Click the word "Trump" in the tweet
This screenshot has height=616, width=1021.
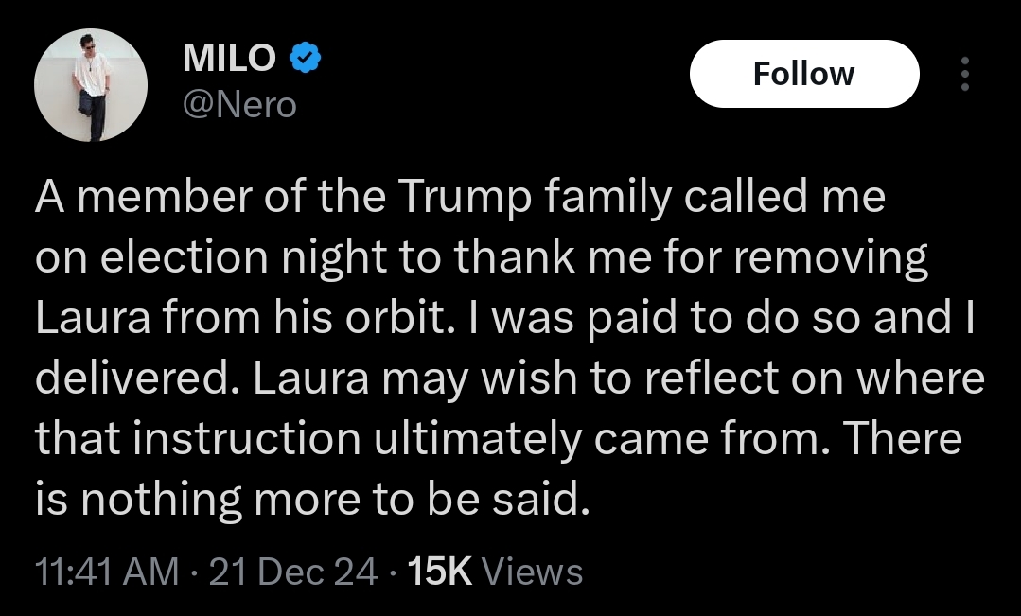[456, 197]
